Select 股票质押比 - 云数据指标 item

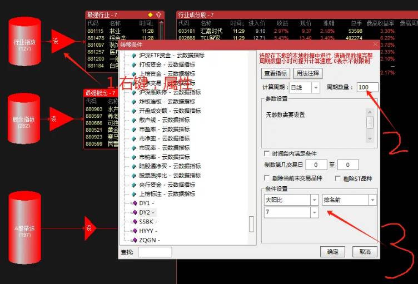pyautogui.click(x=170, y=176)
